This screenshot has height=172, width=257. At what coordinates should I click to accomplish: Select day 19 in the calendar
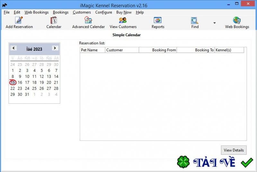42,82
